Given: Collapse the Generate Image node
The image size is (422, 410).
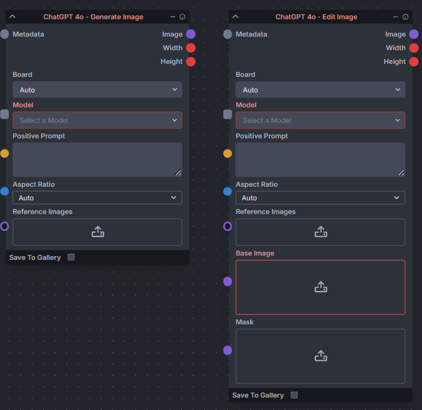Looking at the screenshot, I should pos(12,17).
